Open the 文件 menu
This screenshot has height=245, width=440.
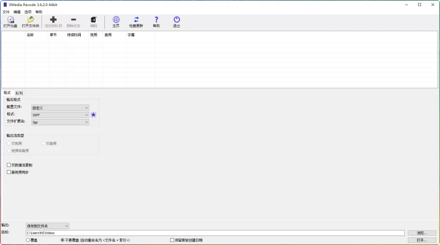coord(6,12)
